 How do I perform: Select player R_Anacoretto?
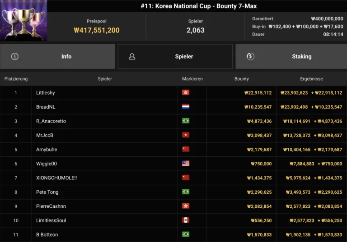pos(51,121)
